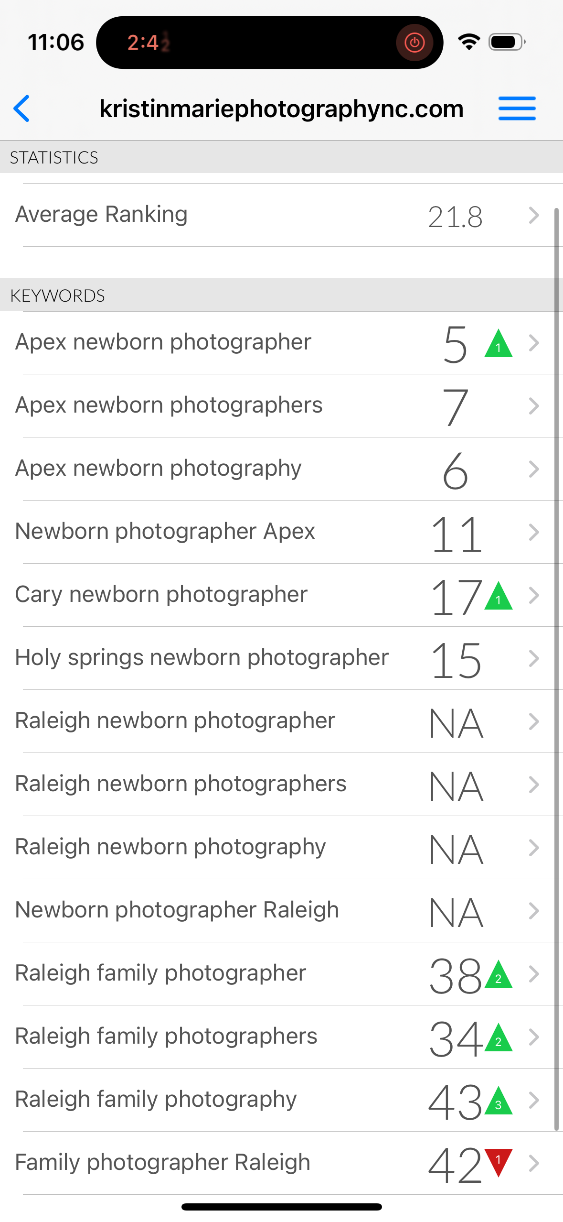
Task: Tap the blue back arrow icon
Action: 22,109
